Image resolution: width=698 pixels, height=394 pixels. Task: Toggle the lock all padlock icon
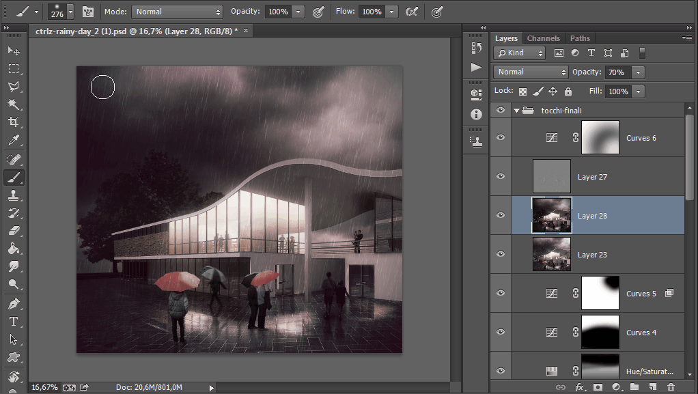[x=568, y=91]
